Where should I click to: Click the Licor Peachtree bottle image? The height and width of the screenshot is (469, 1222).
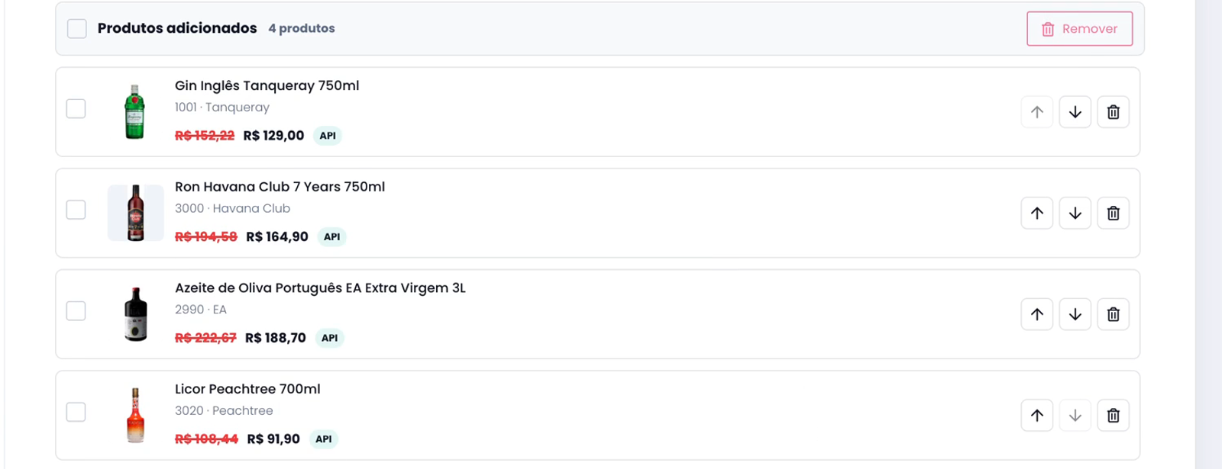[x=135, y=416]
